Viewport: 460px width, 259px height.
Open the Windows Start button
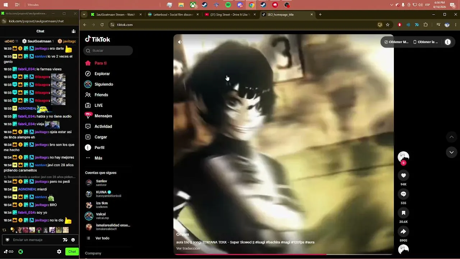click(x=5, y=5)
